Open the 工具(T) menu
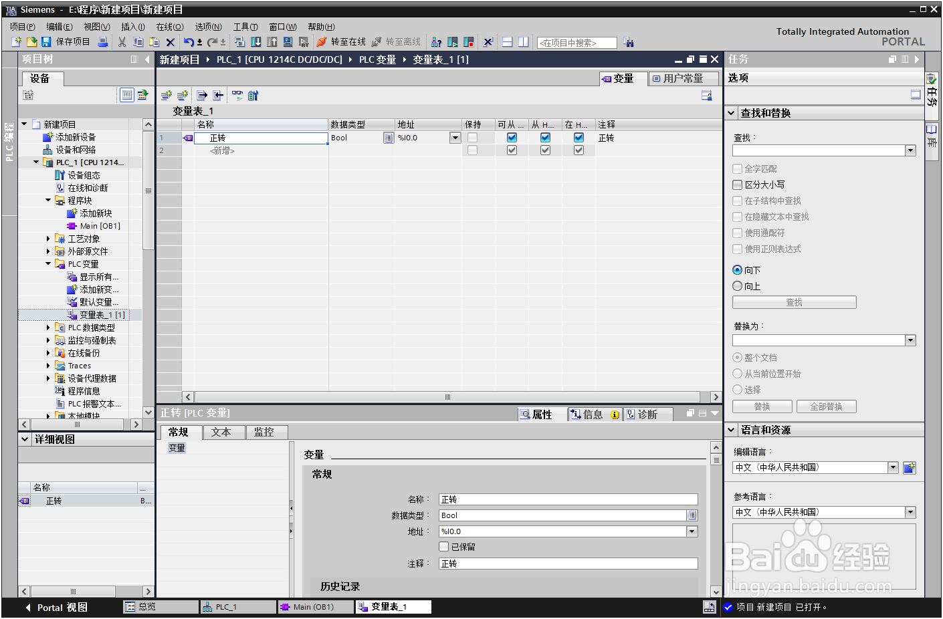Viewport: 943px width, 619px height. pyautogui.click(x=245, y=27)
